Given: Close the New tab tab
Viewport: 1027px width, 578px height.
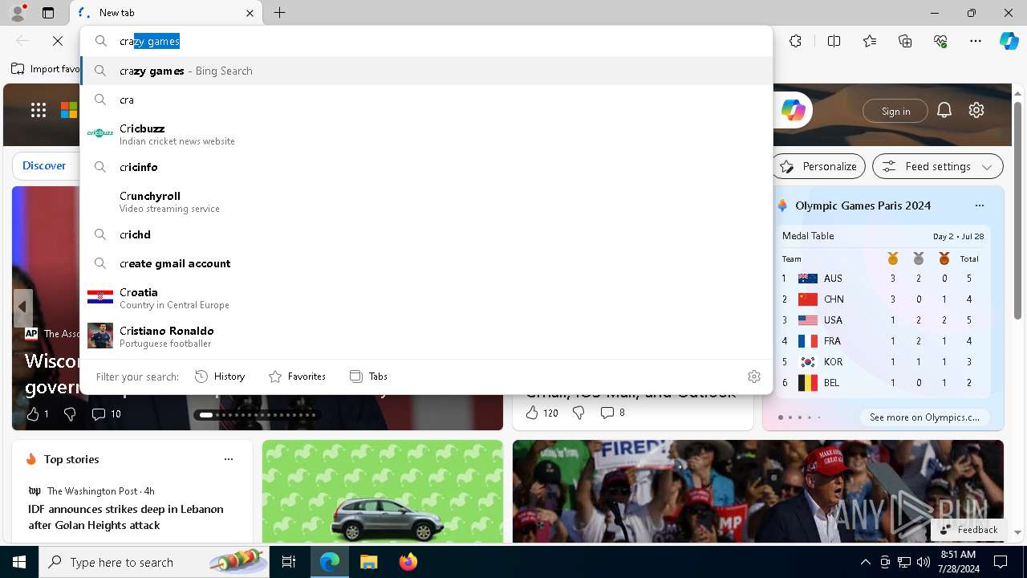Looking at the screenshot, I should click(250, 13).
